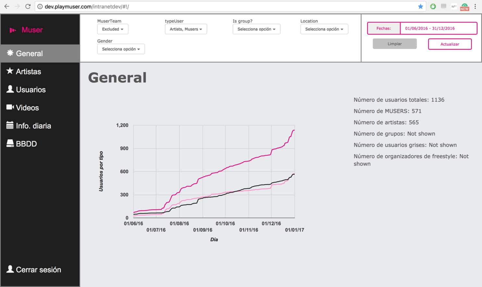Reload the page in the browser
This screenshot has width=482, height=287.
coord(28,6)
